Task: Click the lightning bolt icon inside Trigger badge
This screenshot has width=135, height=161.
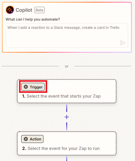Action: click(26, 87)
